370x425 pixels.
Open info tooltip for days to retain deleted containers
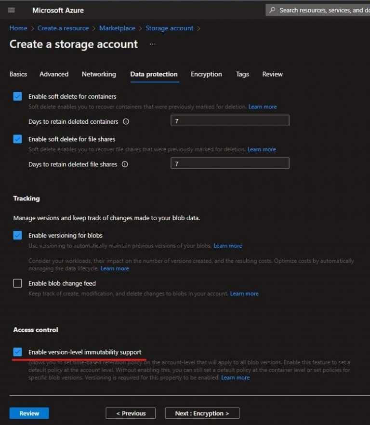[126, 122]
